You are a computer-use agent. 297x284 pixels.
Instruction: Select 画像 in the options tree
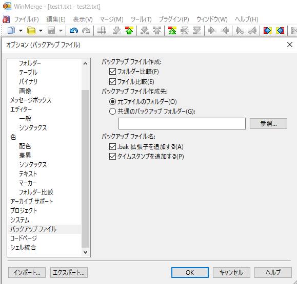[x=25, y=91]
